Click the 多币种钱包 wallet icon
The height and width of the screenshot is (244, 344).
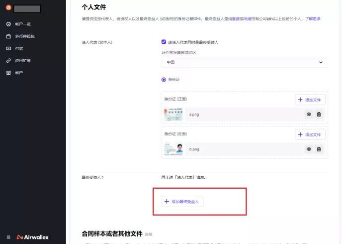point(8,36)
